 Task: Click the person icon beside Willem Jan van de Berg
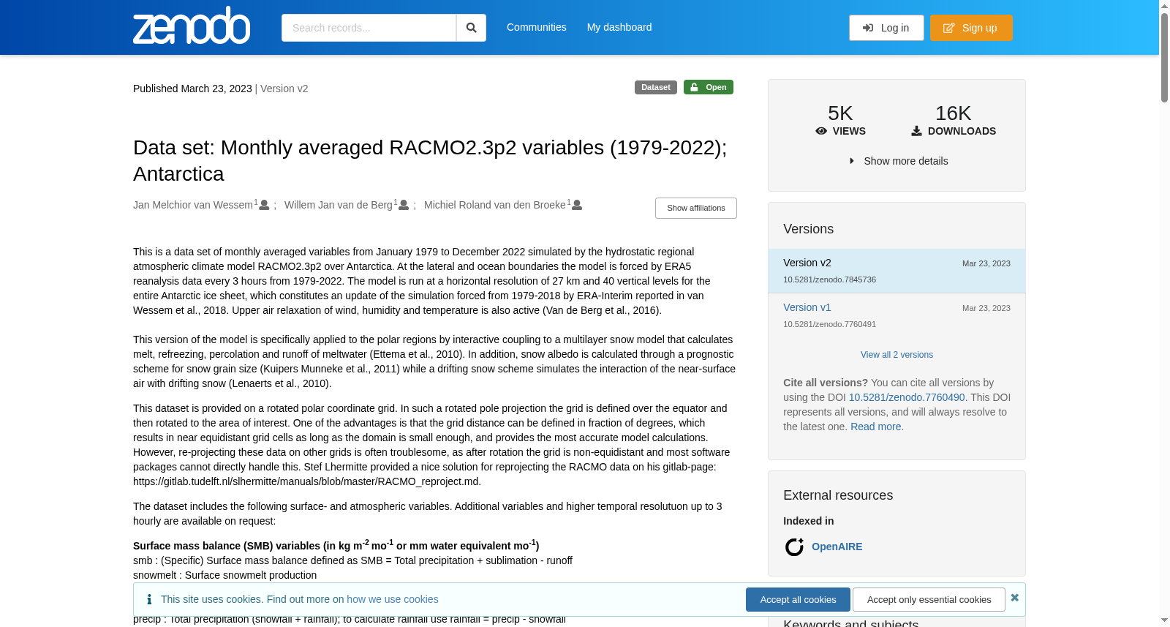click(404, 205)
